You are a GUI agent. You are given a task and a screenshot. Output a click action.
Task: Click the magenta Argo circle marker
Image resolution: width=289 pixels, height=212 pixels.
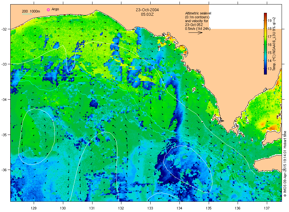pyautogui.click(x=48, y=10)
